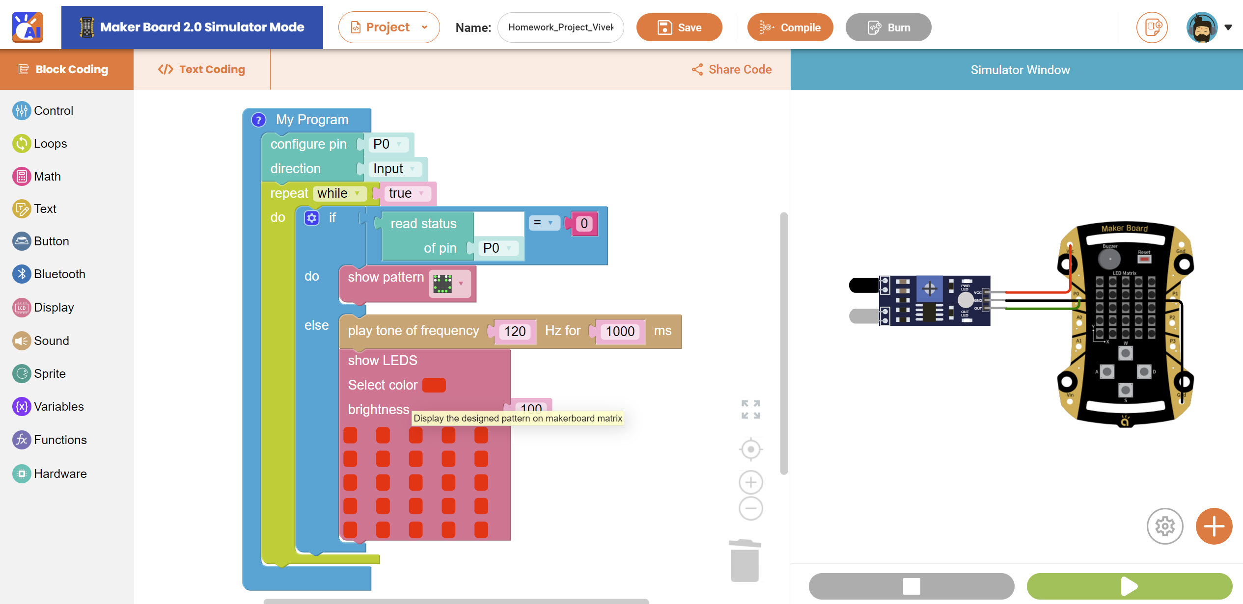Zoom in the block workspace
Screen dimensions: 1243x604
point(750,482)
